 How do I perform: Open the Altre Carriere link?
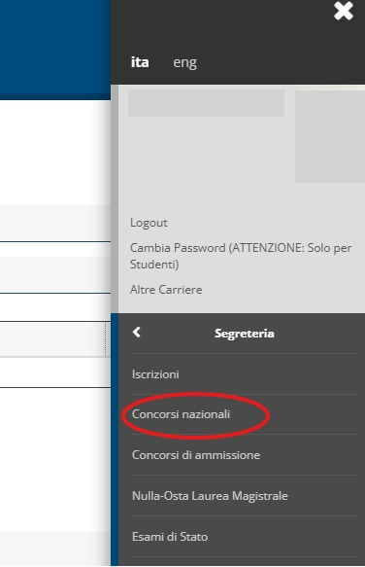pyautogui.click(x=166, y=290)
